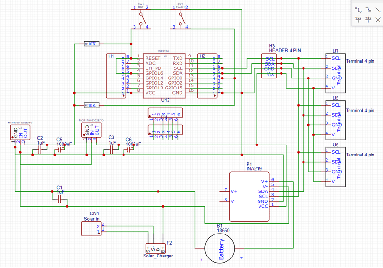Select the Bus tool in wiring palette
The width and height of the screenshot is (383, 268).
pos(368,10)
